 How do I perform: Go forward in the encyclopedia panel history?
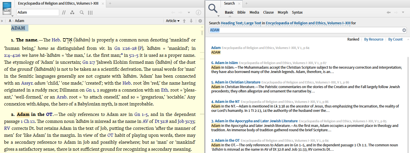180,12
